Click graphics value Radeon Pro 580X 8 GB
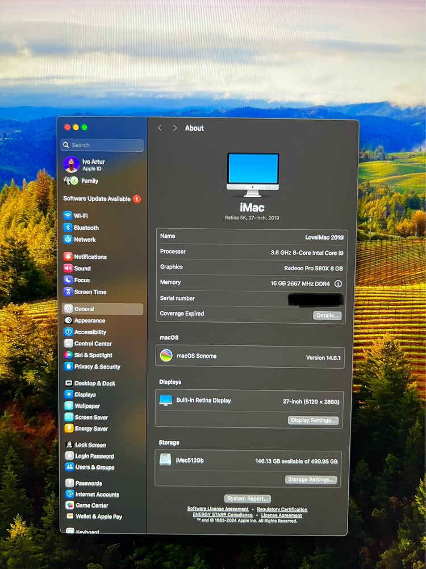The image size is (426, 569). 314,269
